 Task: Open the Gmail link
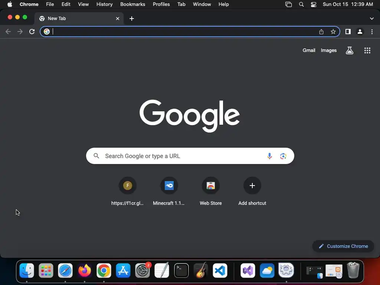tap(309, 50)
